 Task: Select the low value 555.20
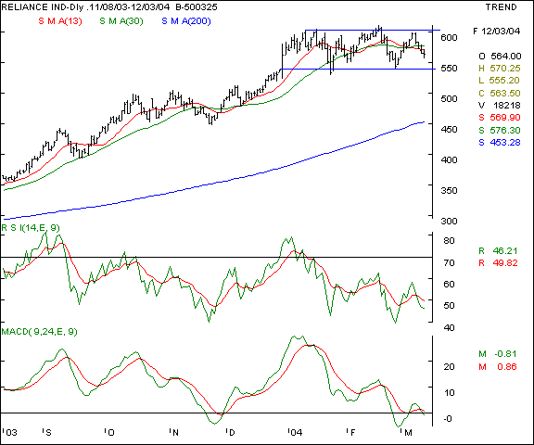point(504,81)
